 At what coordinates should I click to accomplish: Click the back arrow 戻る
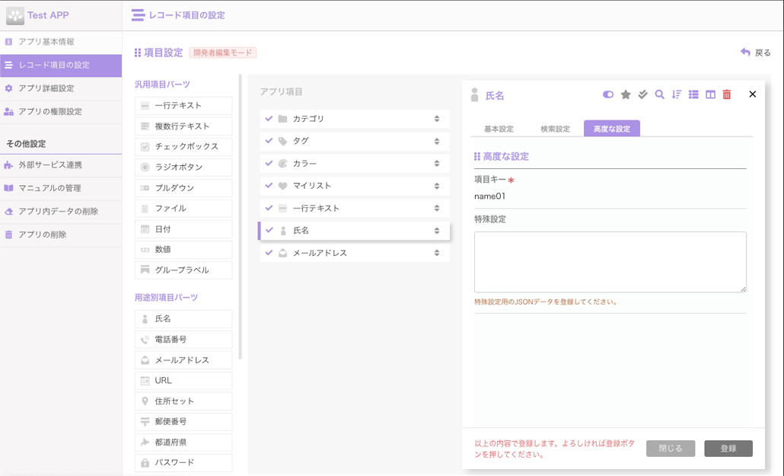coord(756,53)
